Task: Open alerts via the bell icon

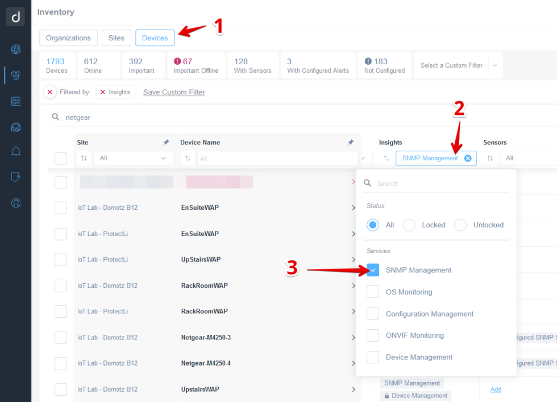Action: (x=15, y=151)
